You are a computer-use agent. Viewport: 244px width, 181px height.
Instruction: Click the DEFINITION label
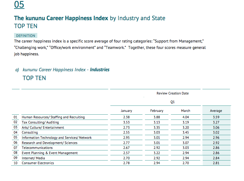coord(26,36)
